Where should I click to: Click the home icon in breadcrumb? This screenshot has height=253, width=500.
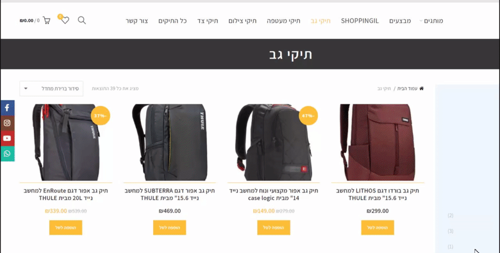(421, 88)
